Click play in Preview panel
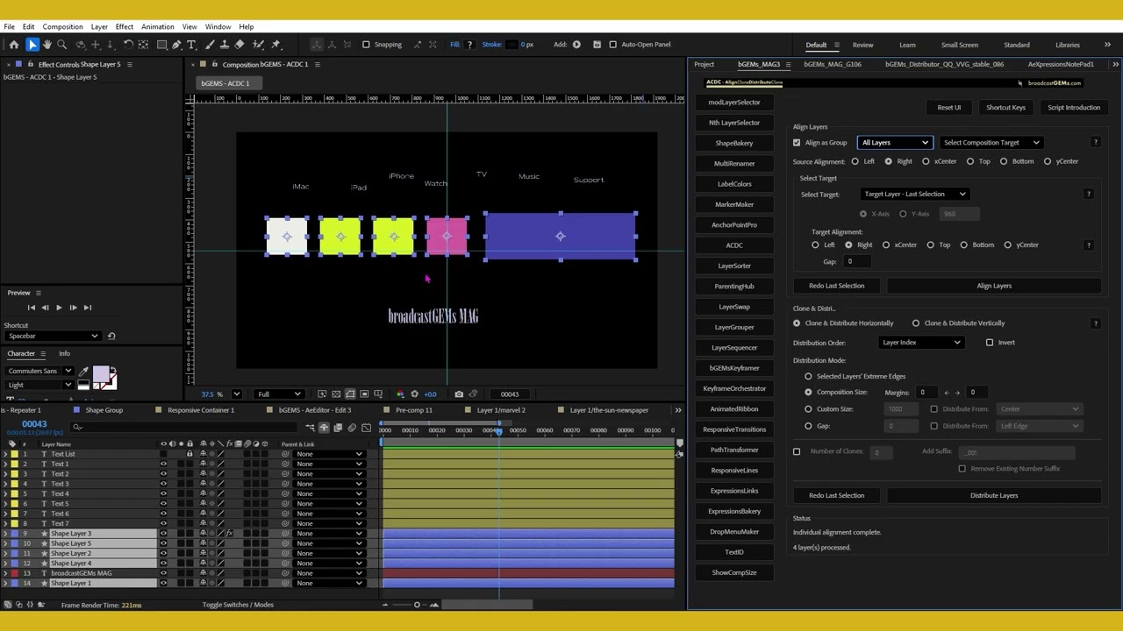1123x631 pixels. (x=59, y=308)
